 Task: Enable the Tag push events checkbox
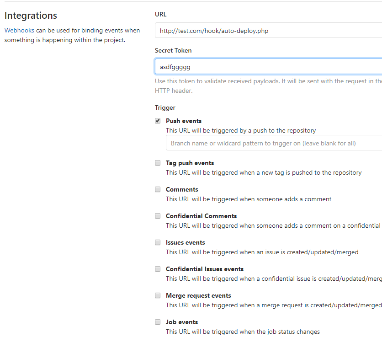[158, 163]
